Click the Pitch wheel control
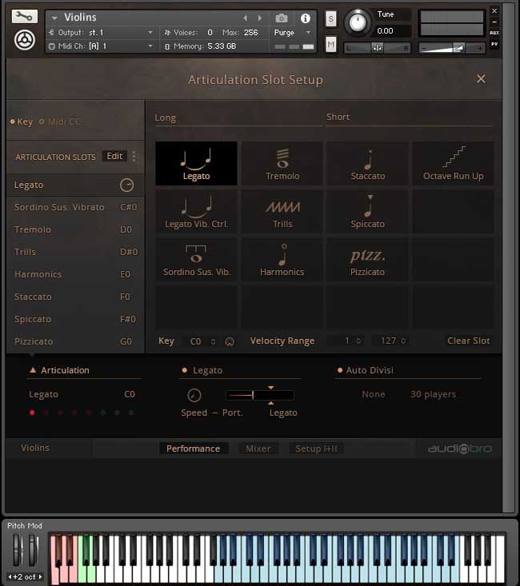 tap(17, 549)
